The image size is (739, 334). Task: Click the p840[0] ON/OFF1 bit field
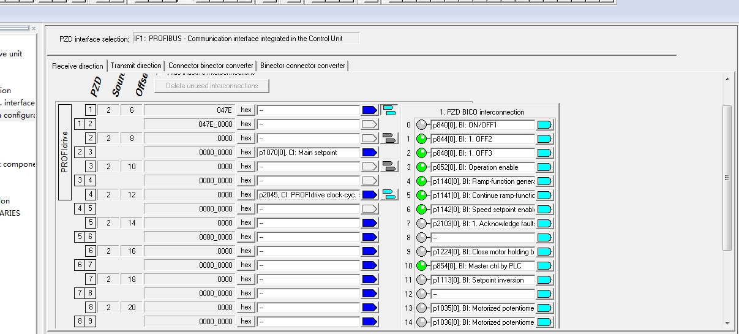[483, 125]
